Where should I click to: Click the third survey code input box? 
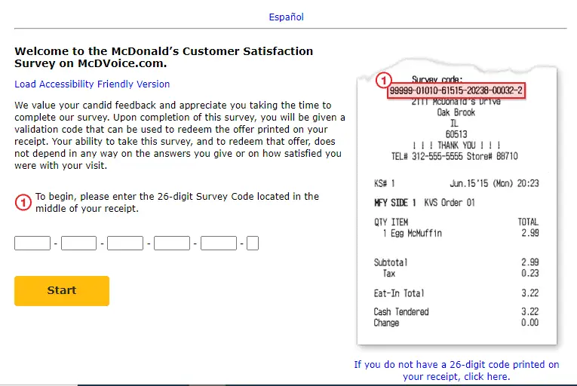pyautogui.click(x=125, y=244)
